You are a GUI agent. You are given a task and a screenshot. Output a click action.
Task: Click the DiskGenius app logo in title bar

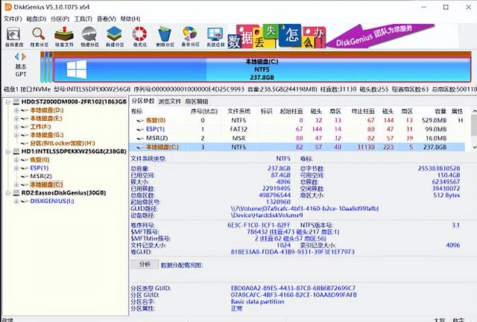[x=8, y=7]
